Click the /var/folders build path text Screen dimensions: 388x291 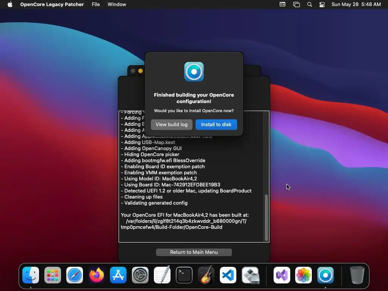(x=184, y=224)
